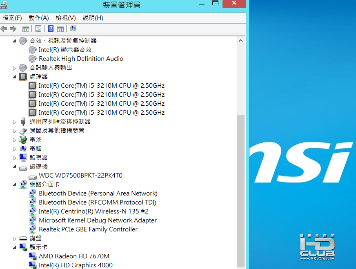
Task: Click the scroll up arrow
Action: click(x=240, y=41)
